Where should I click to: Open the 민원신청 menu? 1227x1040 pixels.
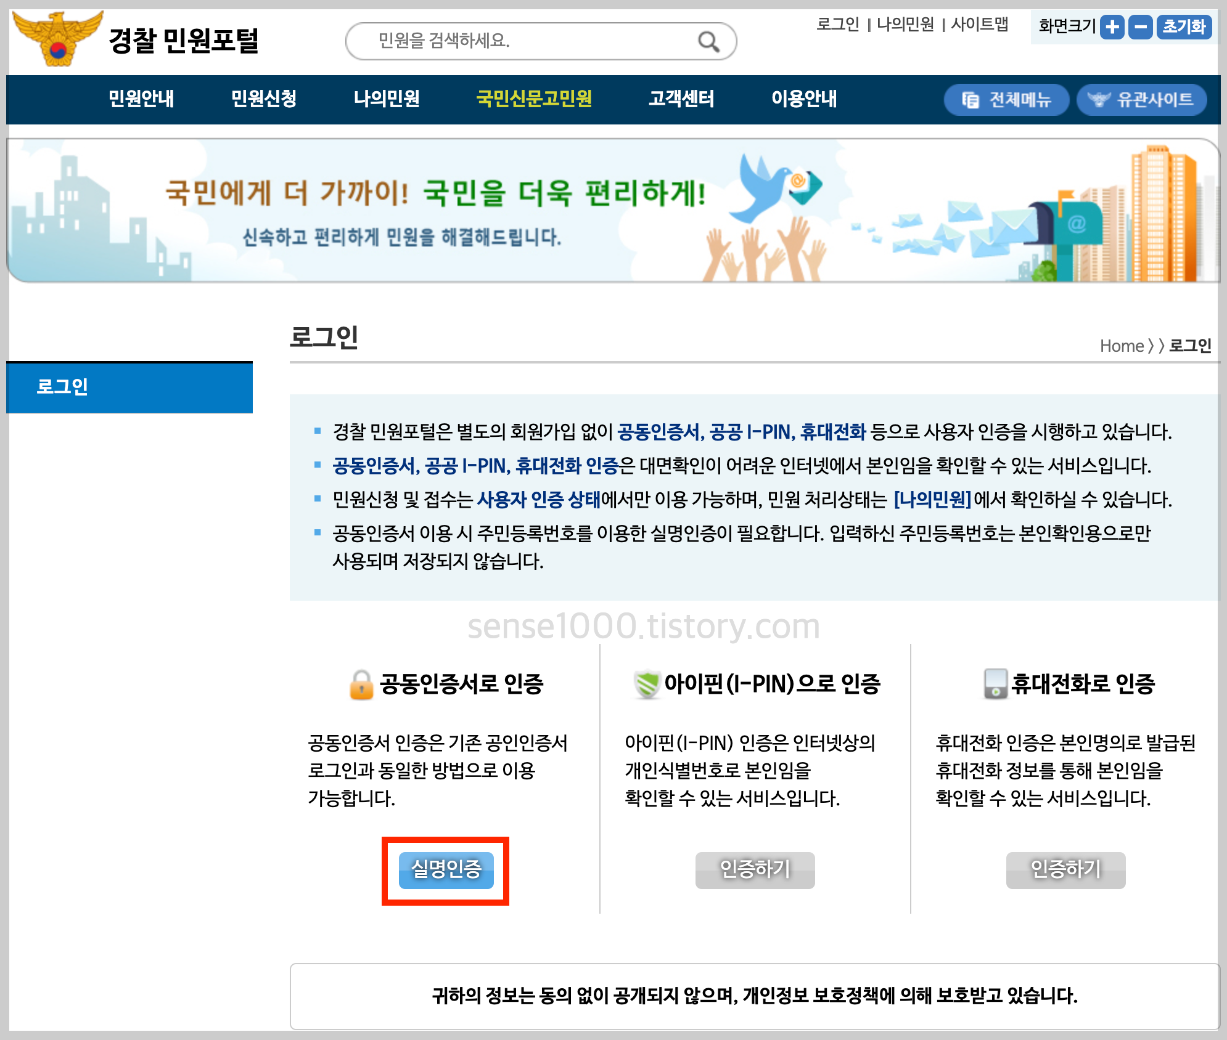[264, 99]
